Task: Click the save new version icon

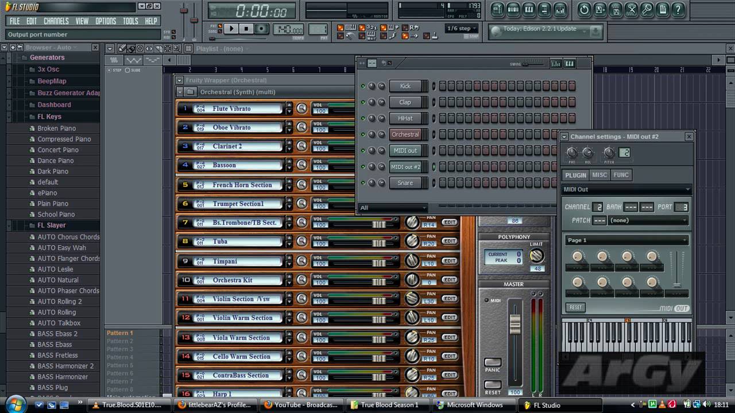Action: click(x=600, y=9)
